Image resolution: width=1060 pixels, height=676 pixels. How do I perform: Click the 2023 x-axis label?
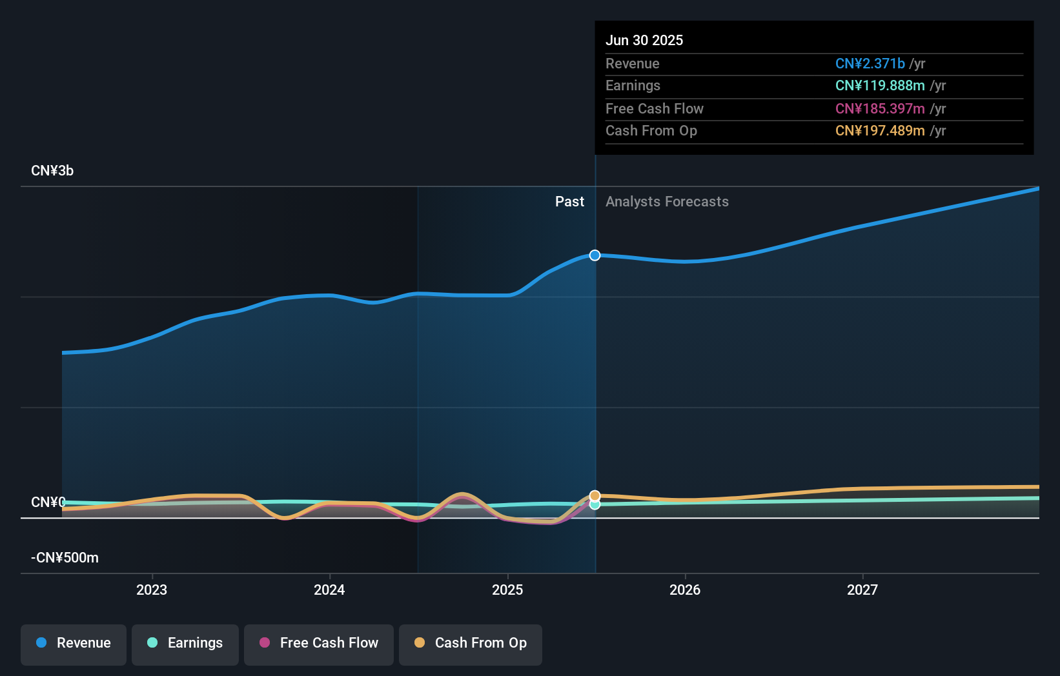click(x=152, y=590)
